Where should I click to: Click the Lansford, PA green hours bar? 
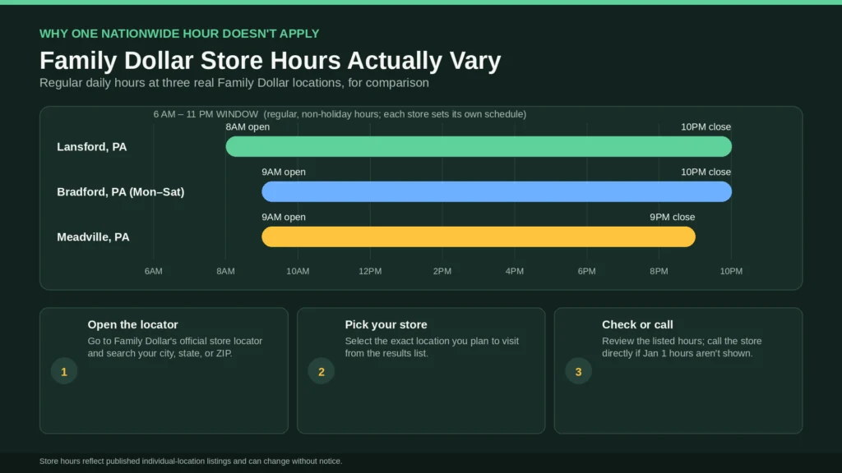coord(479,146)
